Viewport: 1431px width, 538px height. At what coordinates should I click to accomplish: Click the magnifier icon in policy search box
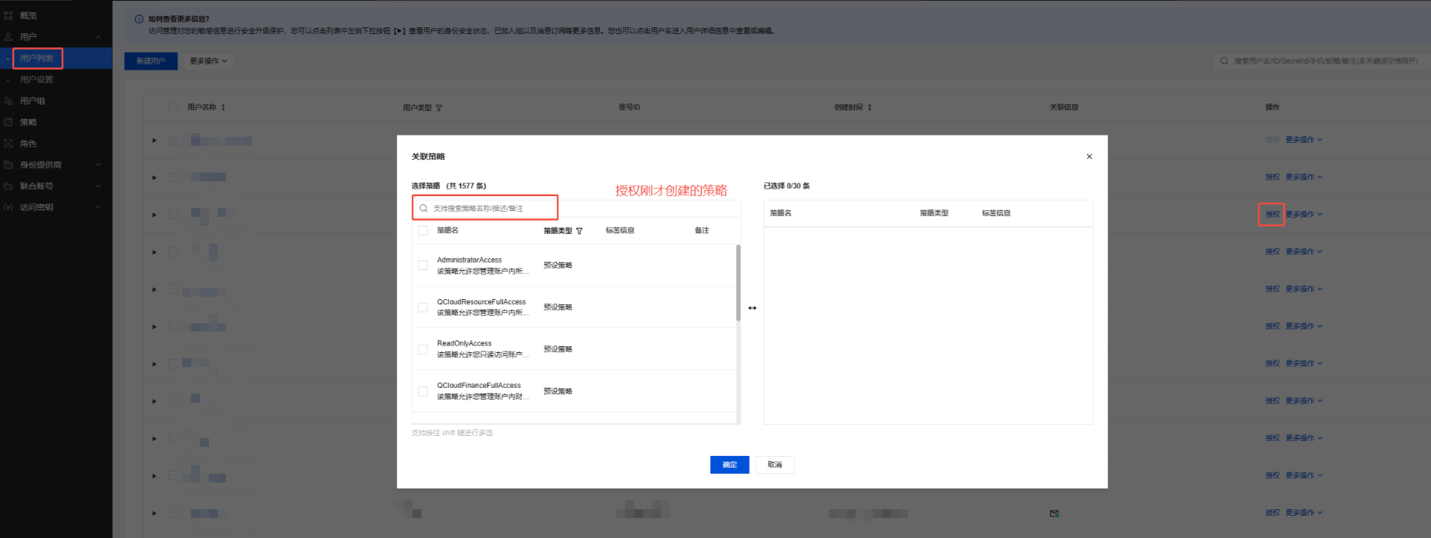click(424, 208)
